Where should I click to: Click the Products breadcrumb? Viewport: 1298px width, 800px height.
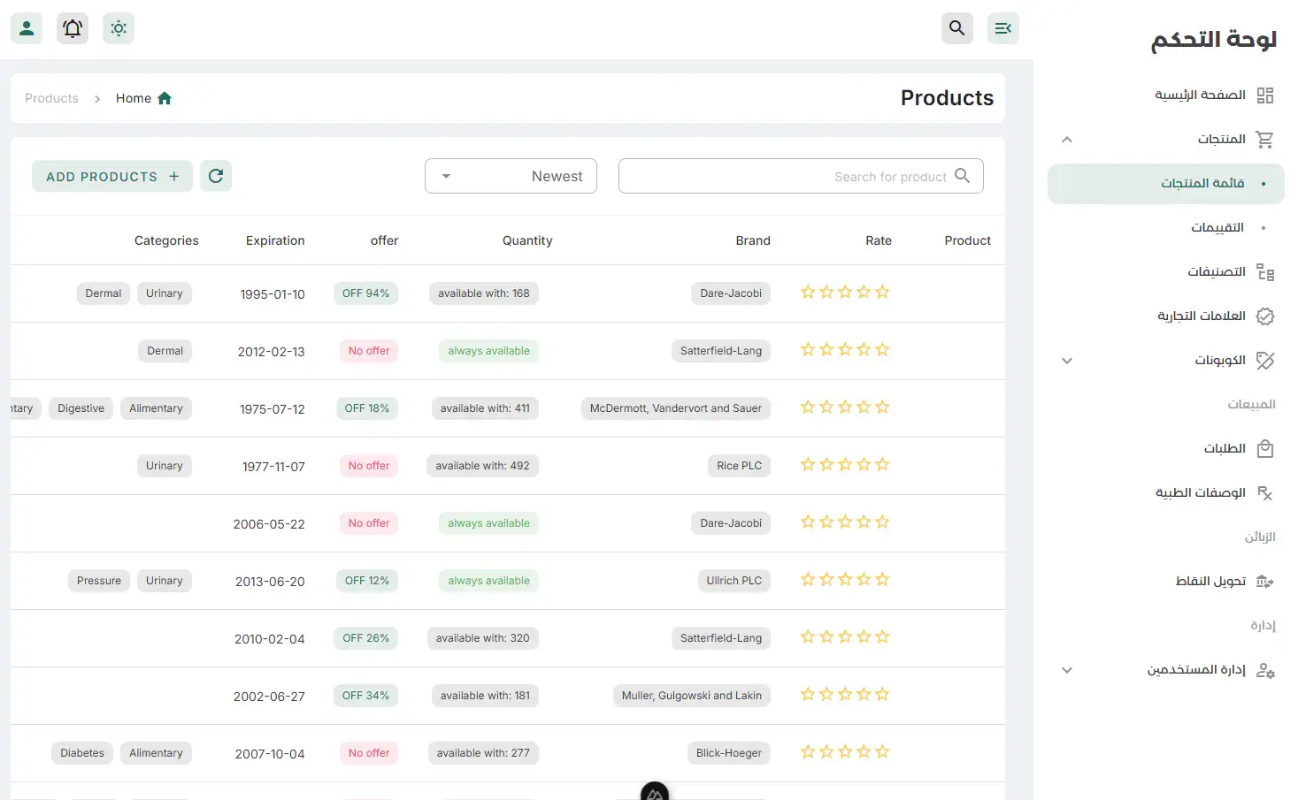(51, 98)
